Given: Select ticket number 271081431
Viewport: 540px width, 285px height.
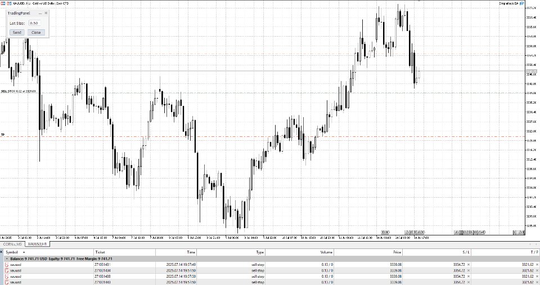Looking at the screenshot, I should pos(102,265).
